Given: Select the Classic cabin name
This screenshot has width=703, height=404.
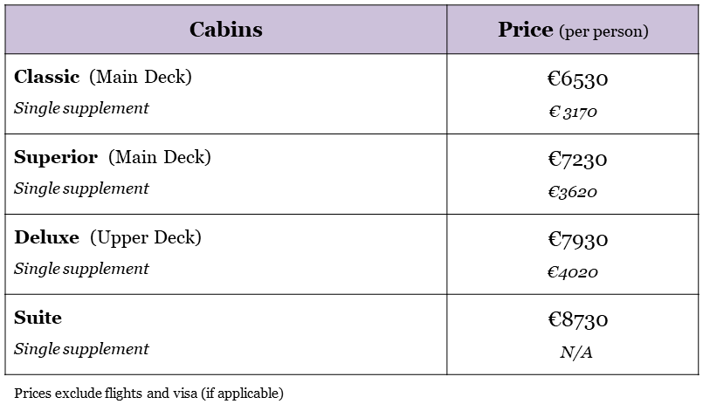Looking at the screenshot, I should (47, 77).
